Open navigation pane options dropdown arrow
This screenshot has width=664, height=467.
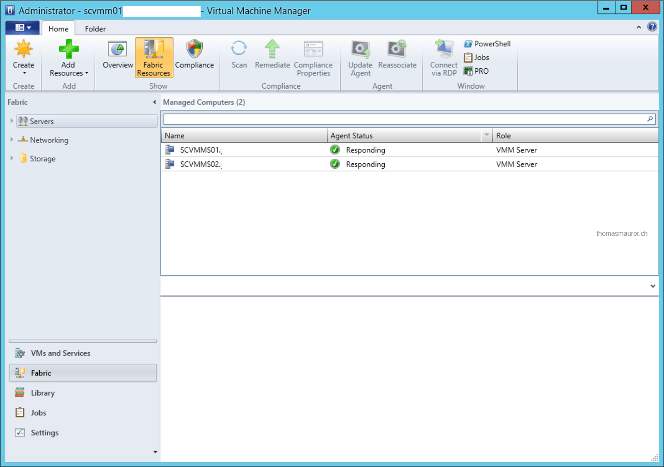155,452
